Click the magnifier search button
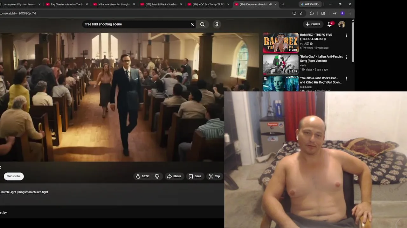Image resolution: width=407 pixels, height=228 pixels. (202, 24)
